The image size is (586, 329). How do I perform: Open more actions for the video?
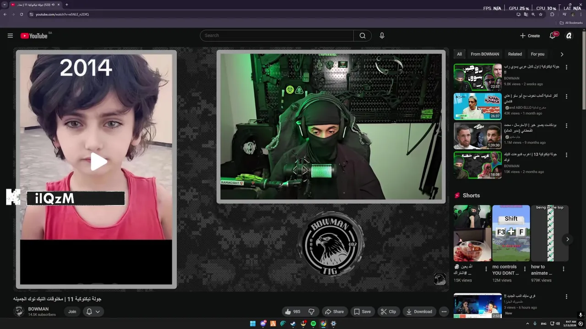click(444, 312)
